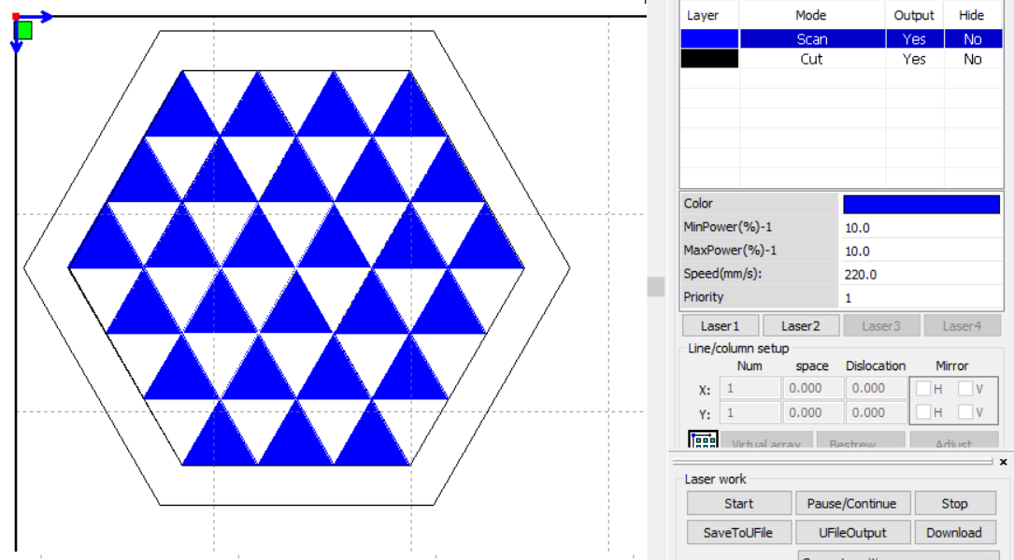This screenshot has height=560, width=1014.
Task: Toggle Mirror H checkbox in X row
Action: pos(923,389)
